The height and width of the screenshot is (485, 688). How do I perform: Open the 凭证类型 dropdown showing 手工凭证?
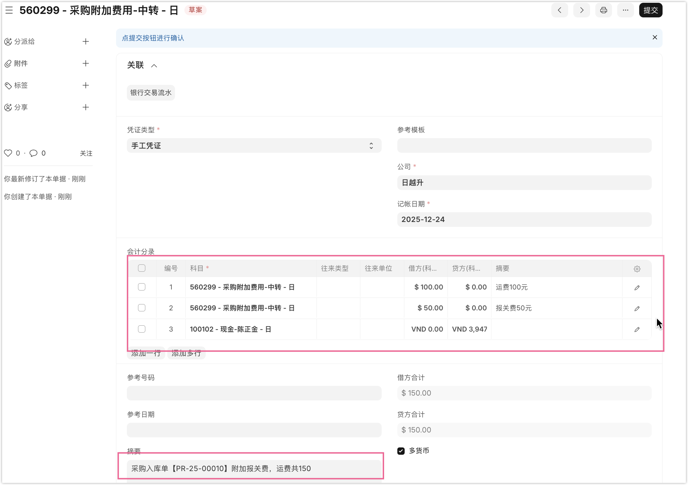coord(254,146)
